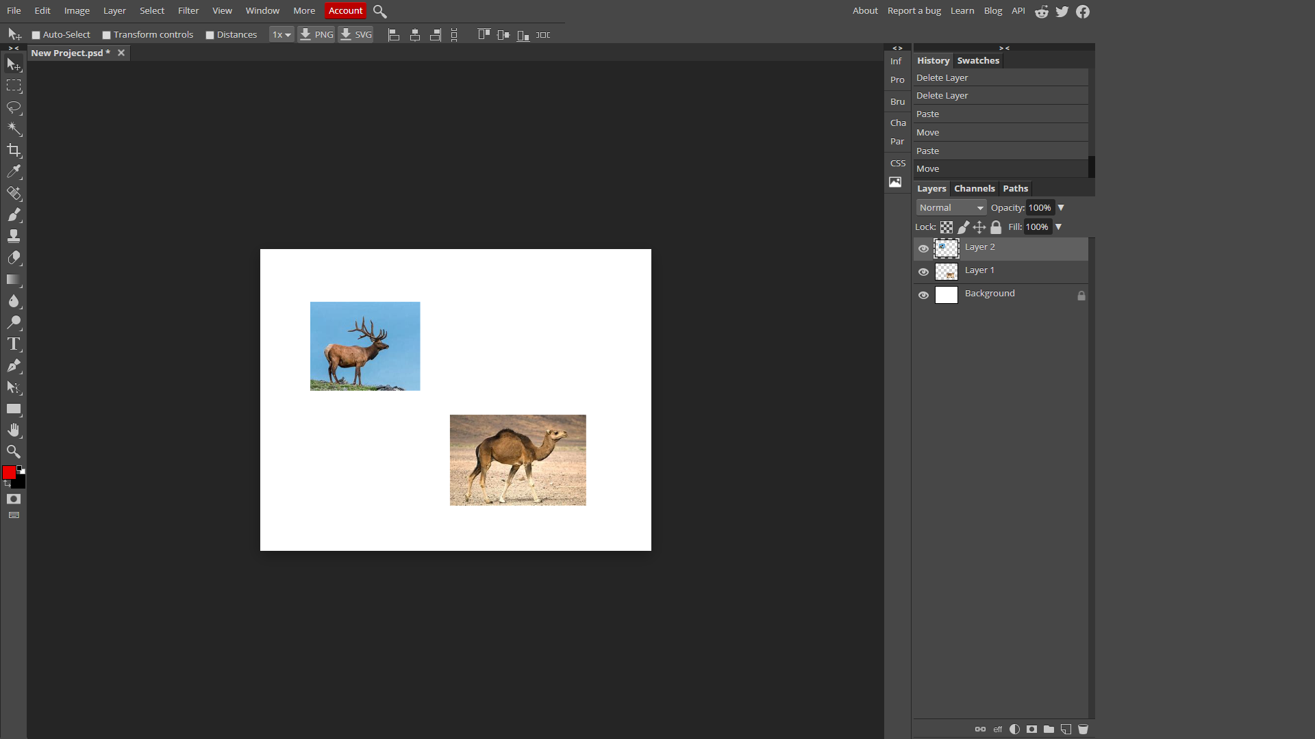Select the Brush tool
This screenshot has height=739, width=1315.
click(14, 215)
